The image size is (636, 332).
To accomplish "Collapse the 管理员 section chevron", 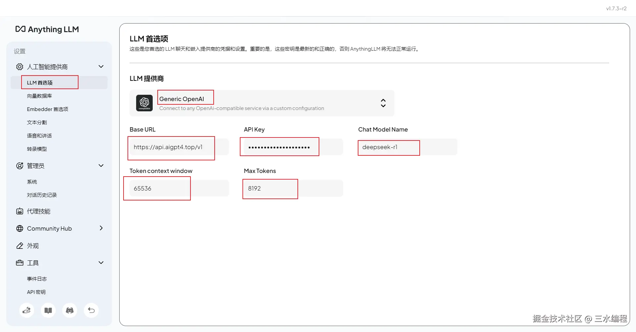I will tap(101, 165).
